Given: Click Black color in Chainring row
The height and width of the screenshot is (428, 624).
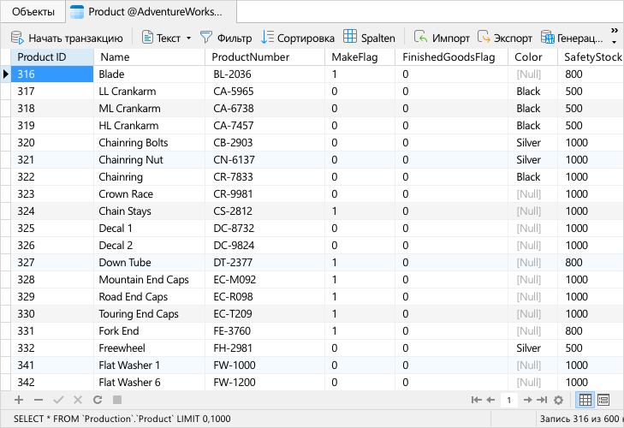Looking at the screenshot, I should 533,177.
